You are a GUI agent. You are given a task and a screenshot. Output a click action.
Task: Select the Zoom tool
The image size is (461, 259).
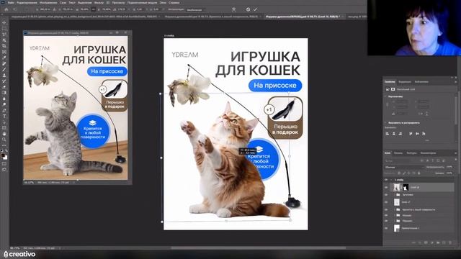4,140
